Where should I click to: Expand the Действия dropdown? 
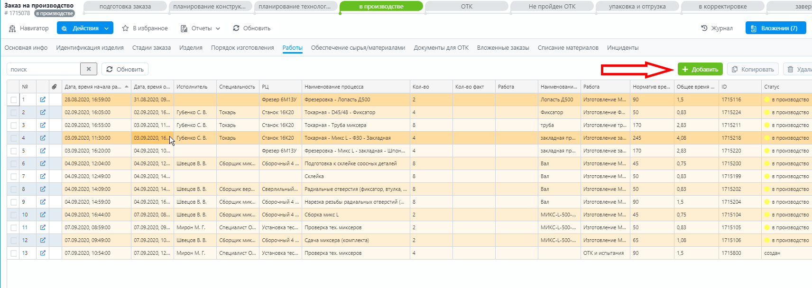point(106,28)
